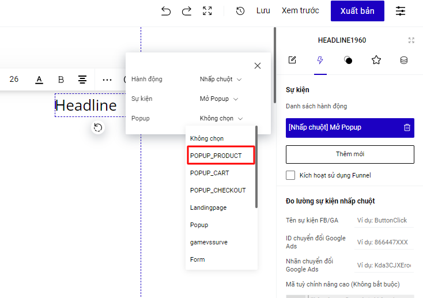Click the Xuất bản publish button
The width and height of the screenshot is (423, 298).
[357, 11]
